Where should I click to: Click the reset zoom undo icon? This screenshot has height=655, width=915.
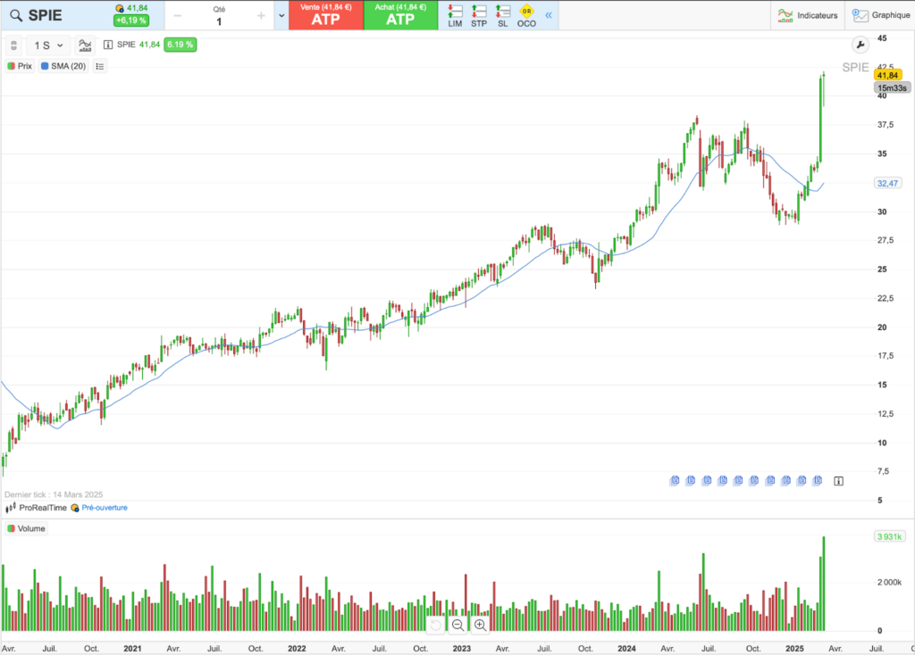pyautogui.click(x=435, y=626)
